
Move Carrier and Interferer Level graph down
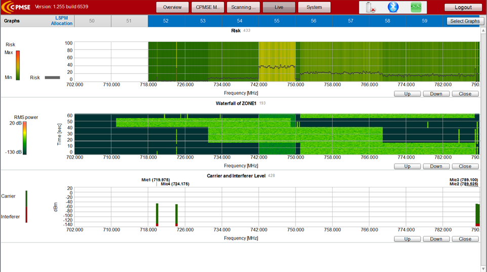[x=436, y=239]
